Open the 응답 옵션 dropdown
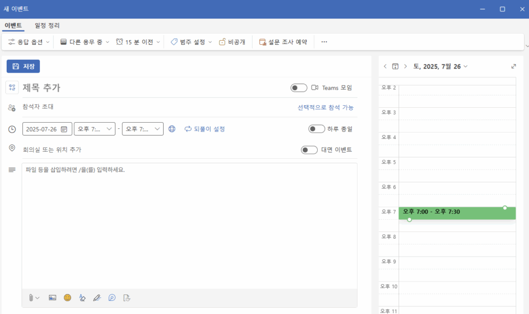This screenshot has width=529, height=314. click(x=29, y=42)
